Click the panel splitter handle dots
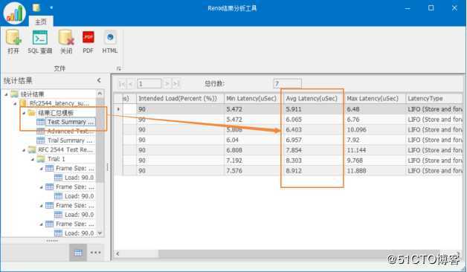The image size is (467, 272). (x=108, y=167)
